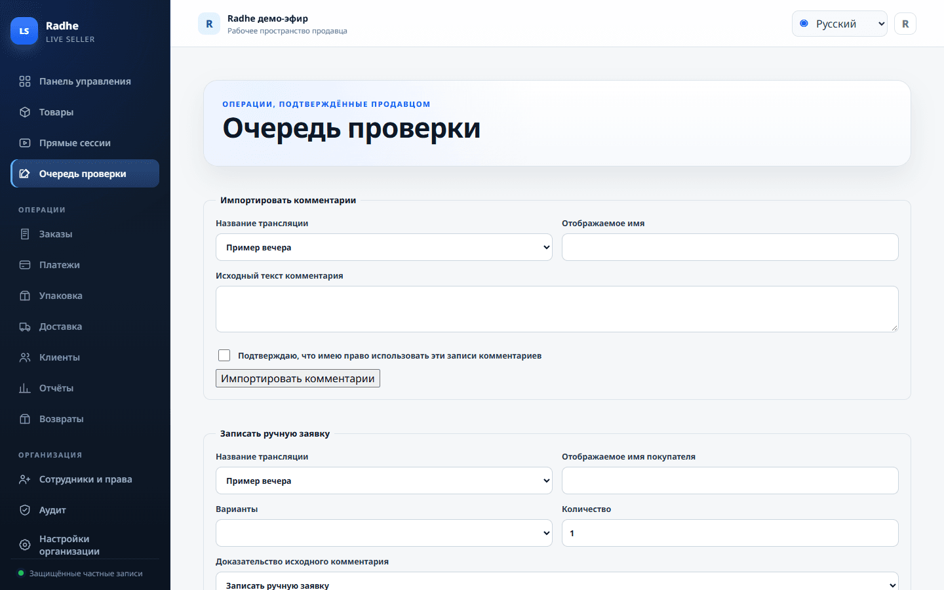944x590 pixels.
Task: Open the Заказы link in sidebar
Action: [85, 234]
